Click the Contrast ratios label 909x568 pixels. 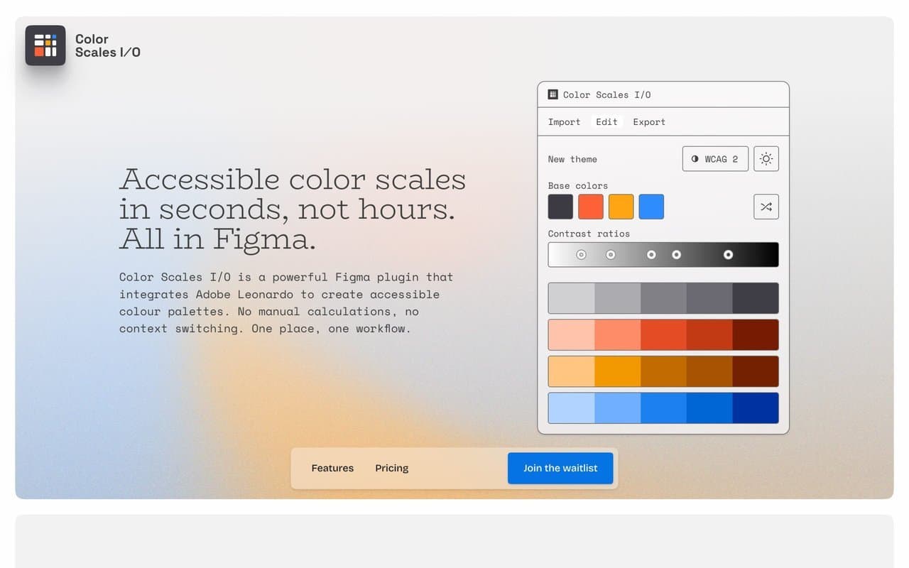click(x=589, y=234)
